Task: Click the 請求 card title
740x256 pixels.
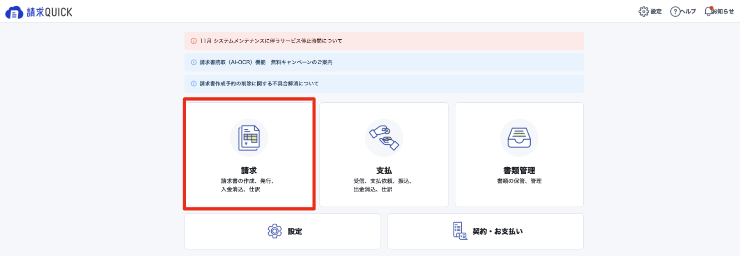Action: [249, 170]
